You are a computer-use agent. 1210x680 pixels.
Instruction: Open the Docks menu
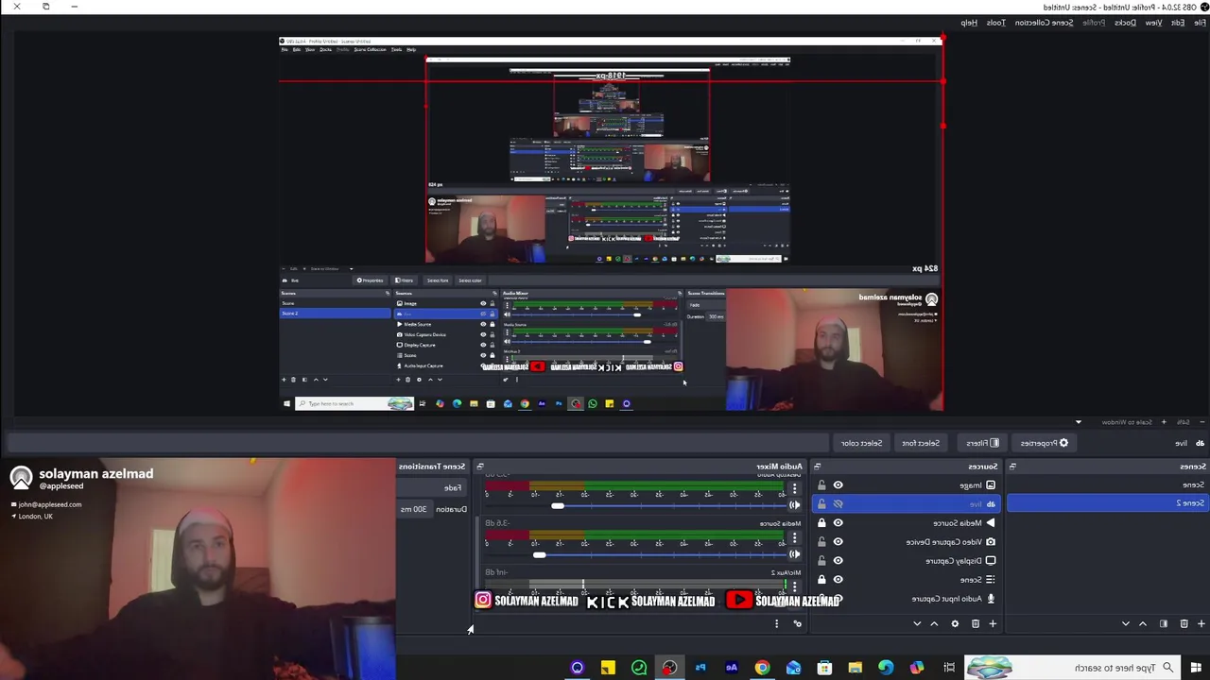tap(1126, 23)
